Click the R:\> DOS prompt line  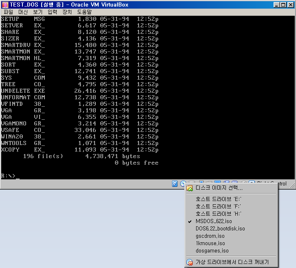pos(10,176)
